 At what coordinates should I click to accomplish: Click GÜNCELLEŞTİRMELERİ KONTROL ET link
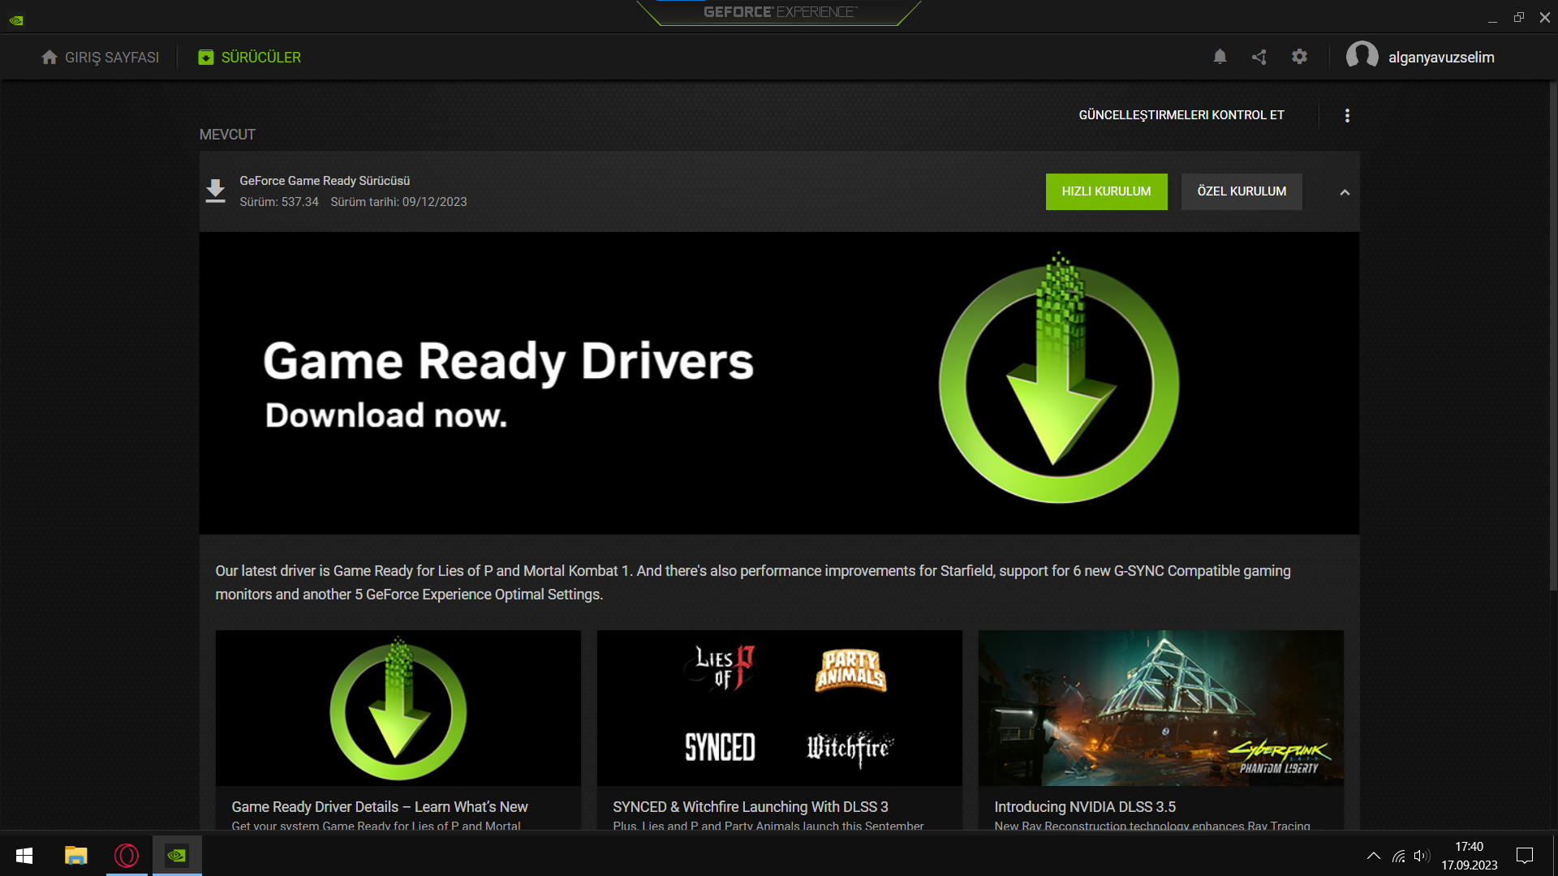tap(1181, 115)
